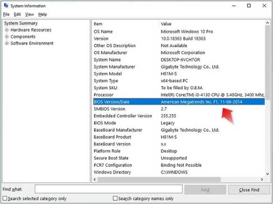Click the horizontal scrollbar thumb

click(159, 179)
